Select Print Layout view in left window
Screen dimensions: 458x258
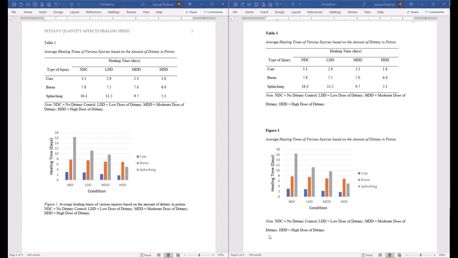[168, 255]
